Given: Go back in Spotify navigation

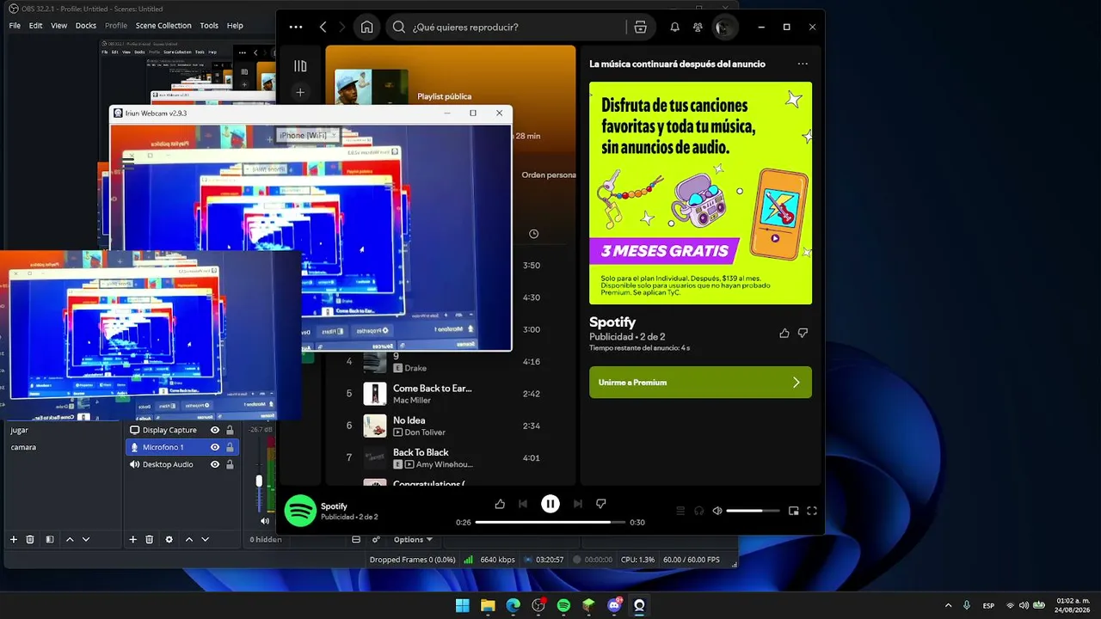Looking at the screenshot, I should (x=323, y=27).
